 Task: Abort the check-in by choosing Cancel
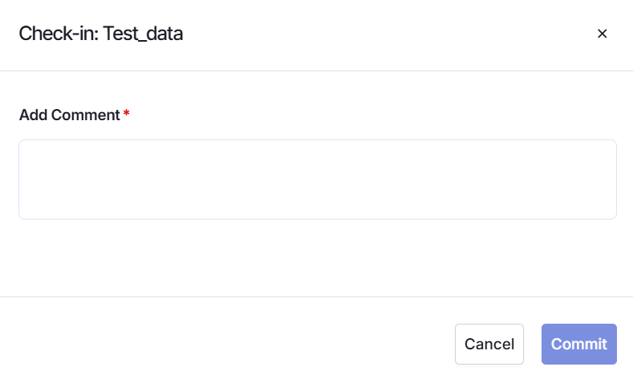click(x=489, y=344)
